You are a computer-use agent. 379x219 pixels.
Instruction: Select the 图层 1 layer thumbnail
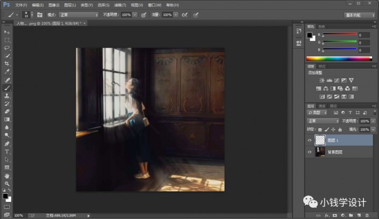(319, 140)
